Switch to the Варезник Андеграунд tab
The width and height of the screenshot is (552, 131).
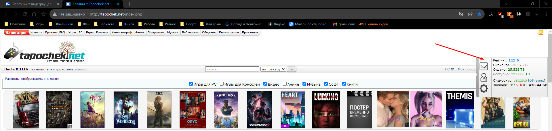click(32, 4)
